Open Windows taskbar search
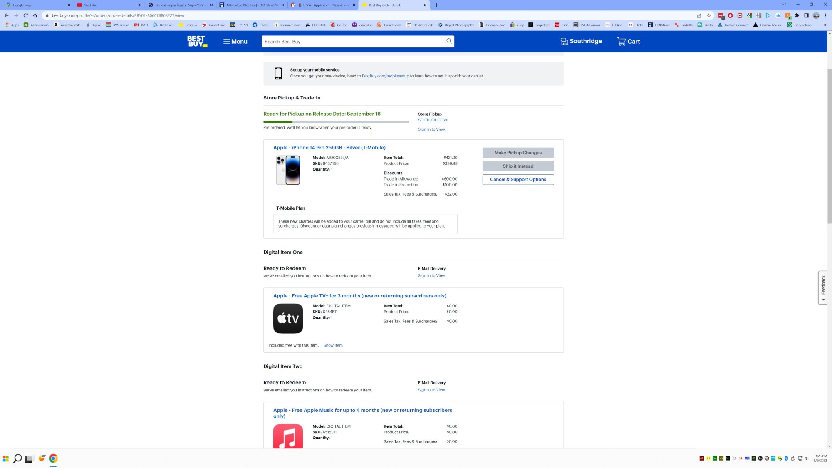 tap(17, 458)
